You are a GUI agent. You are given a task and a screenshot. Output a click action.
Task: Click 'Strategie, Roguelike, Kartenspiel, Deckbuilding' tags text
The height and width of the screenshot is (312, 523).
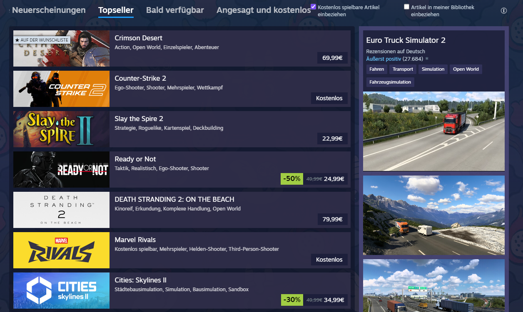[169, 128]
